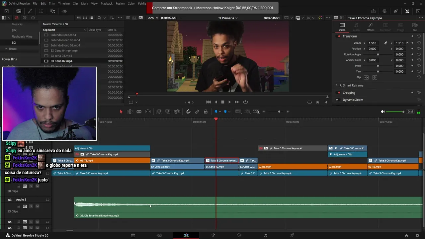425x239 pixels.
Task: Mute track A3 with M button
Action: [37, 206]
